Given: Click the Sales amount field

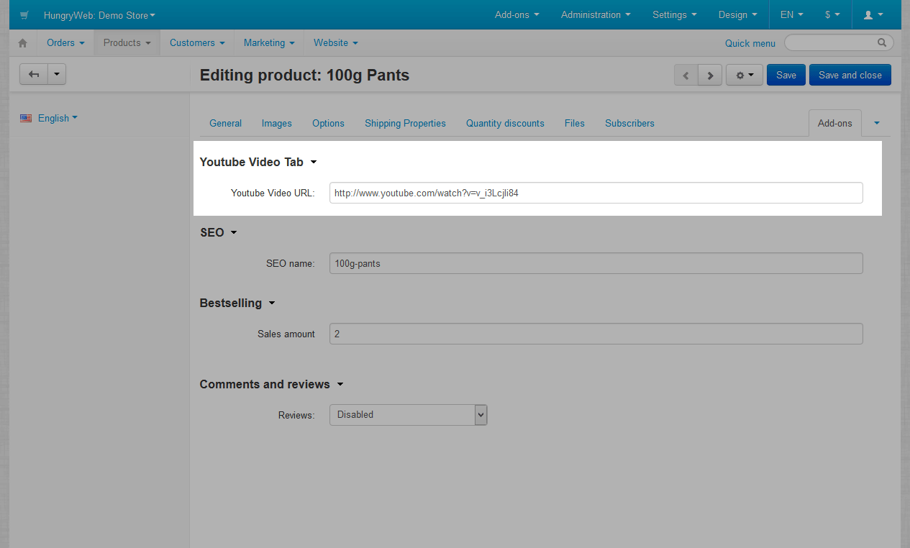Looking at the screenshot, I should pos(596,334).
